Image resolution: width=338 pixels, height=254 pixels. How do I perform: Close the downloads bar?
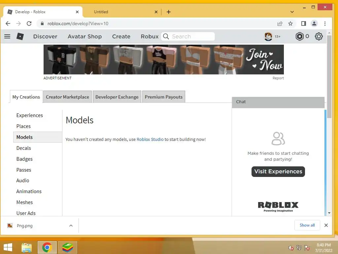[326, 225]
